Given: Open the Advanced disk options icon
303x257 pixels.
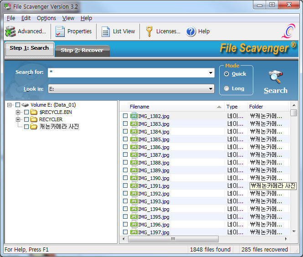Looking at the screenshot, I should pyautogui.click(x=10, y=31).
